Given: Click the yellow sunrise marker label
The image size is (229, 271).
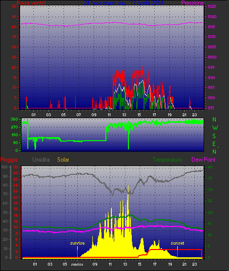Looking at the screenshot, I should tap(77, 243).
